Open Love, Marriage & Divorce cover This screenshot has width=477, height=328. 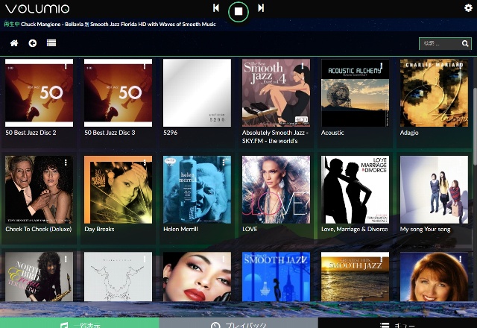(355, 189)
